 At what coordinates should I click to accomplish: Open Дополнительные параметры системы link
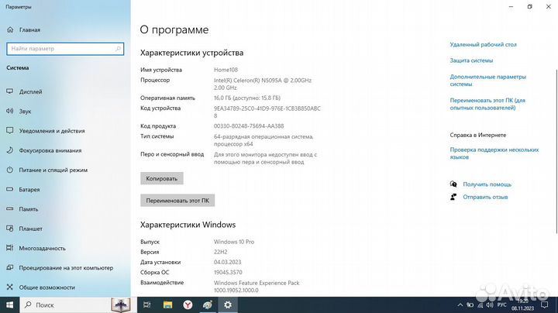click(x=488, y=81)
